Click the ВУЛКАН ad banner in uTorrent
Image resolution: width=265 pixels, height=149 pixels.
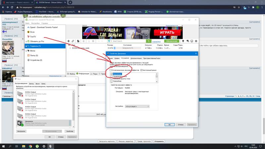[x=132, y=32]
